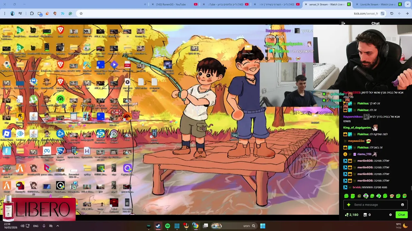Viewport: 412px width, 231px height.
Task: Open the weather widget on taskbar
Action: pos(401,226)
